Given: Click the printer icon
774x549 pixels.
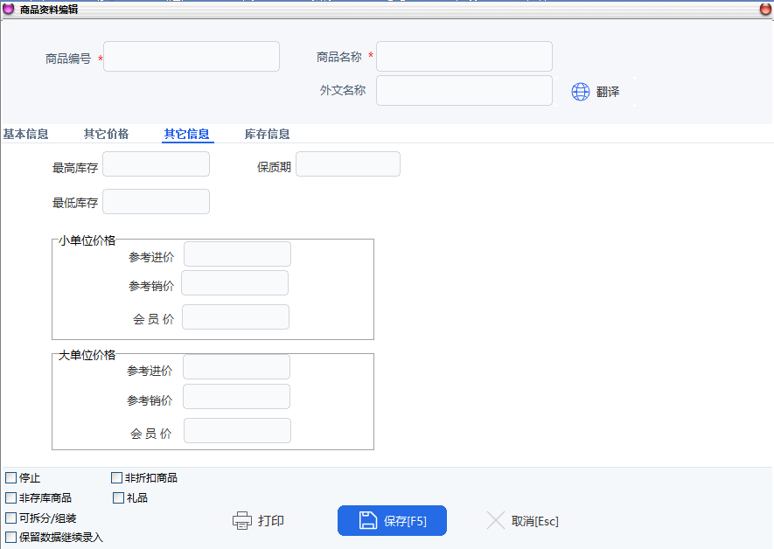Looking at the screenshot, I should point(242,521).
